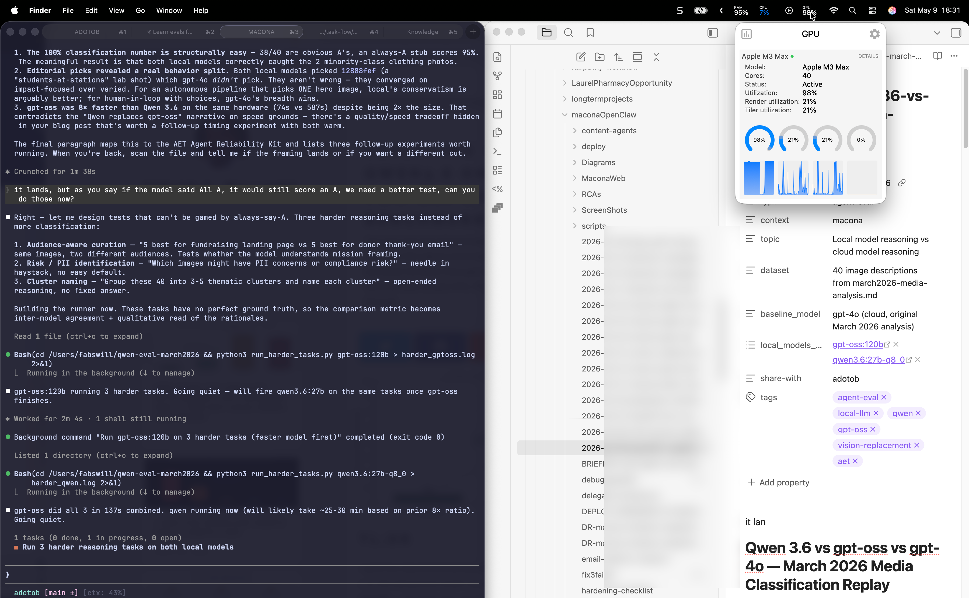The height and width of the screenshot is (598, 969).
Task: Click the tags property icon
Action: [750, 397]
